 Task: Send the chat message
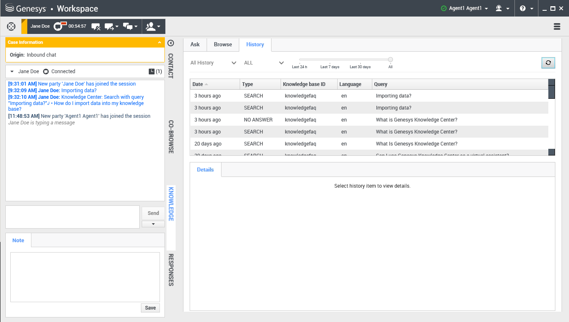pos(153,213)
